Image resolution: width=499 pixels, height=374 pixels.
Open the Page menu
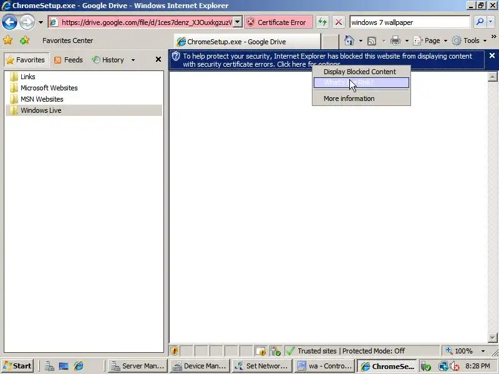pos(430,41)
